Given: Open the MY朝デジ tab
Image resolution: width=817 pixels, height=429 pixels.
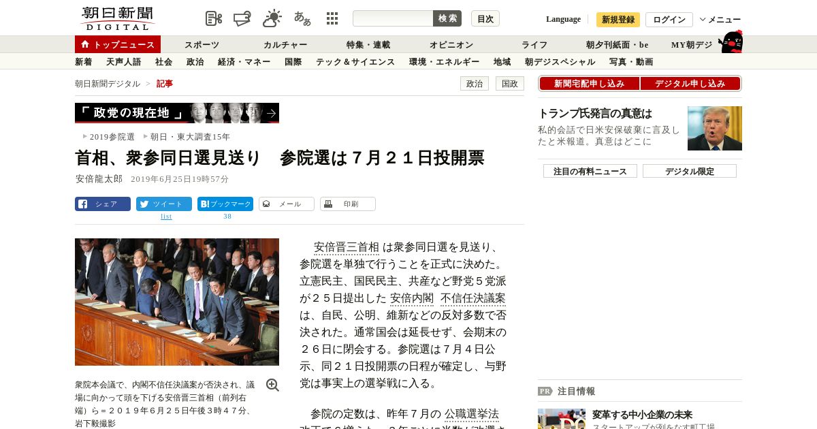Looking at the screenshot, I should coord(692,45).
